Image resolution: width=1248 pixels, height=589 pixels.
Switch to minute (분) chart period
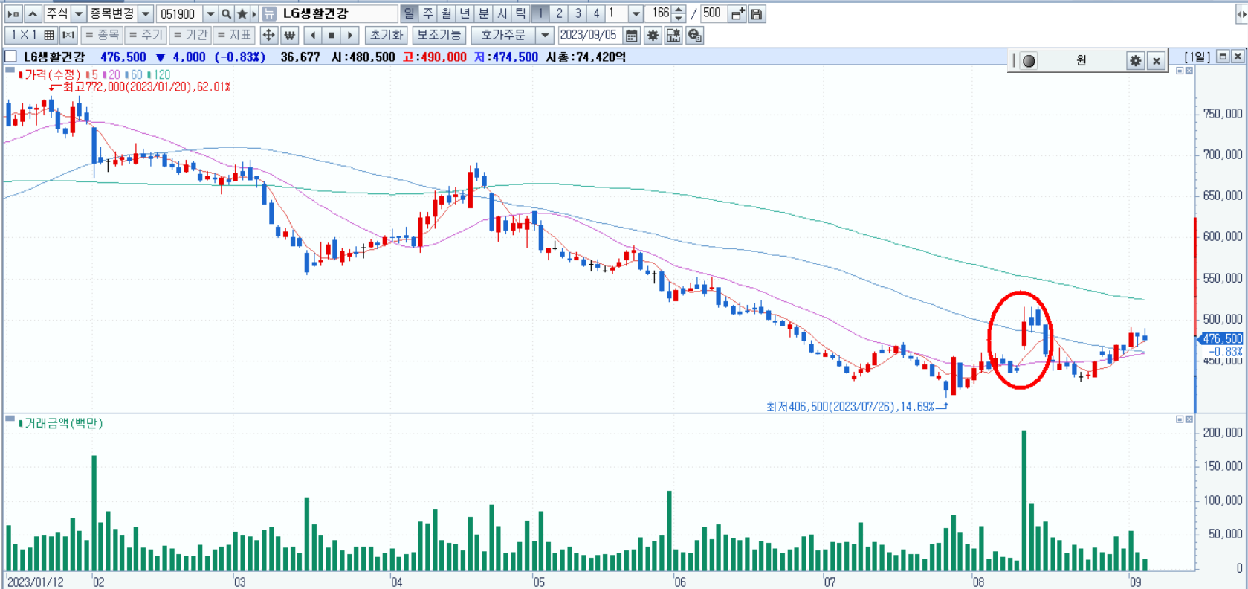click(483, 13)
